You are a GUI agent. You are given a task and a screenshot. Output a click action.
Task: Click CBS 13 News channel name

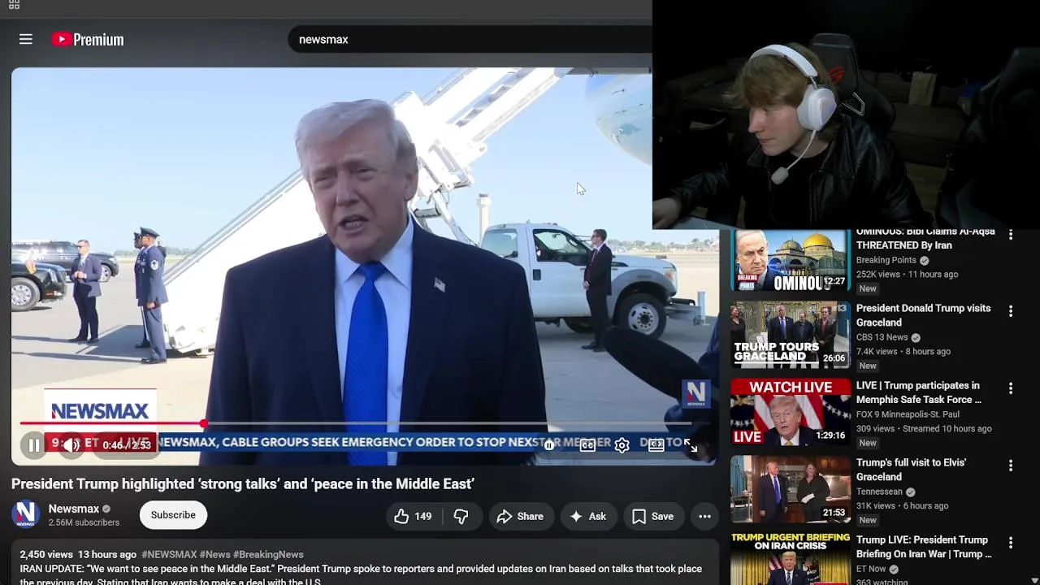point(882,337)
